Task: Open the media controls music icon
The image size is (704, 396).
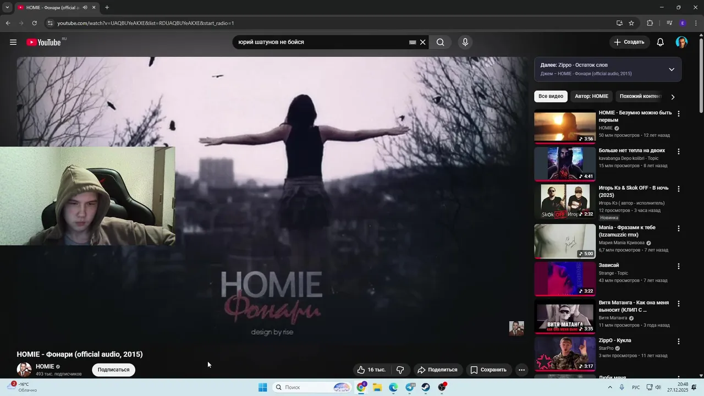Action: (669, 23)
